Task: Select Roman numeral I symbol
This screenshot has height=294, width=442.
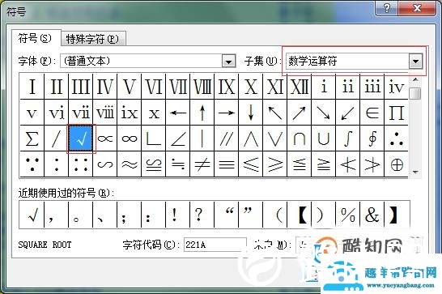Action: [32, 87]
